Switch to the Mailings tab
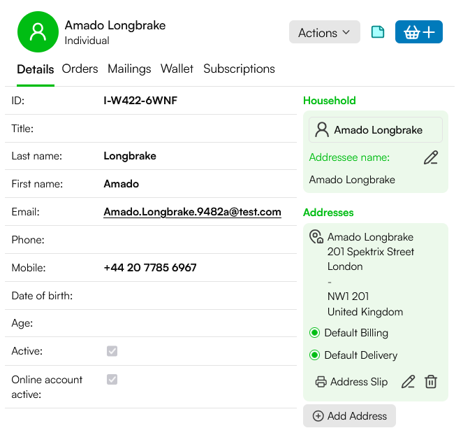 [x=129, y=69]
